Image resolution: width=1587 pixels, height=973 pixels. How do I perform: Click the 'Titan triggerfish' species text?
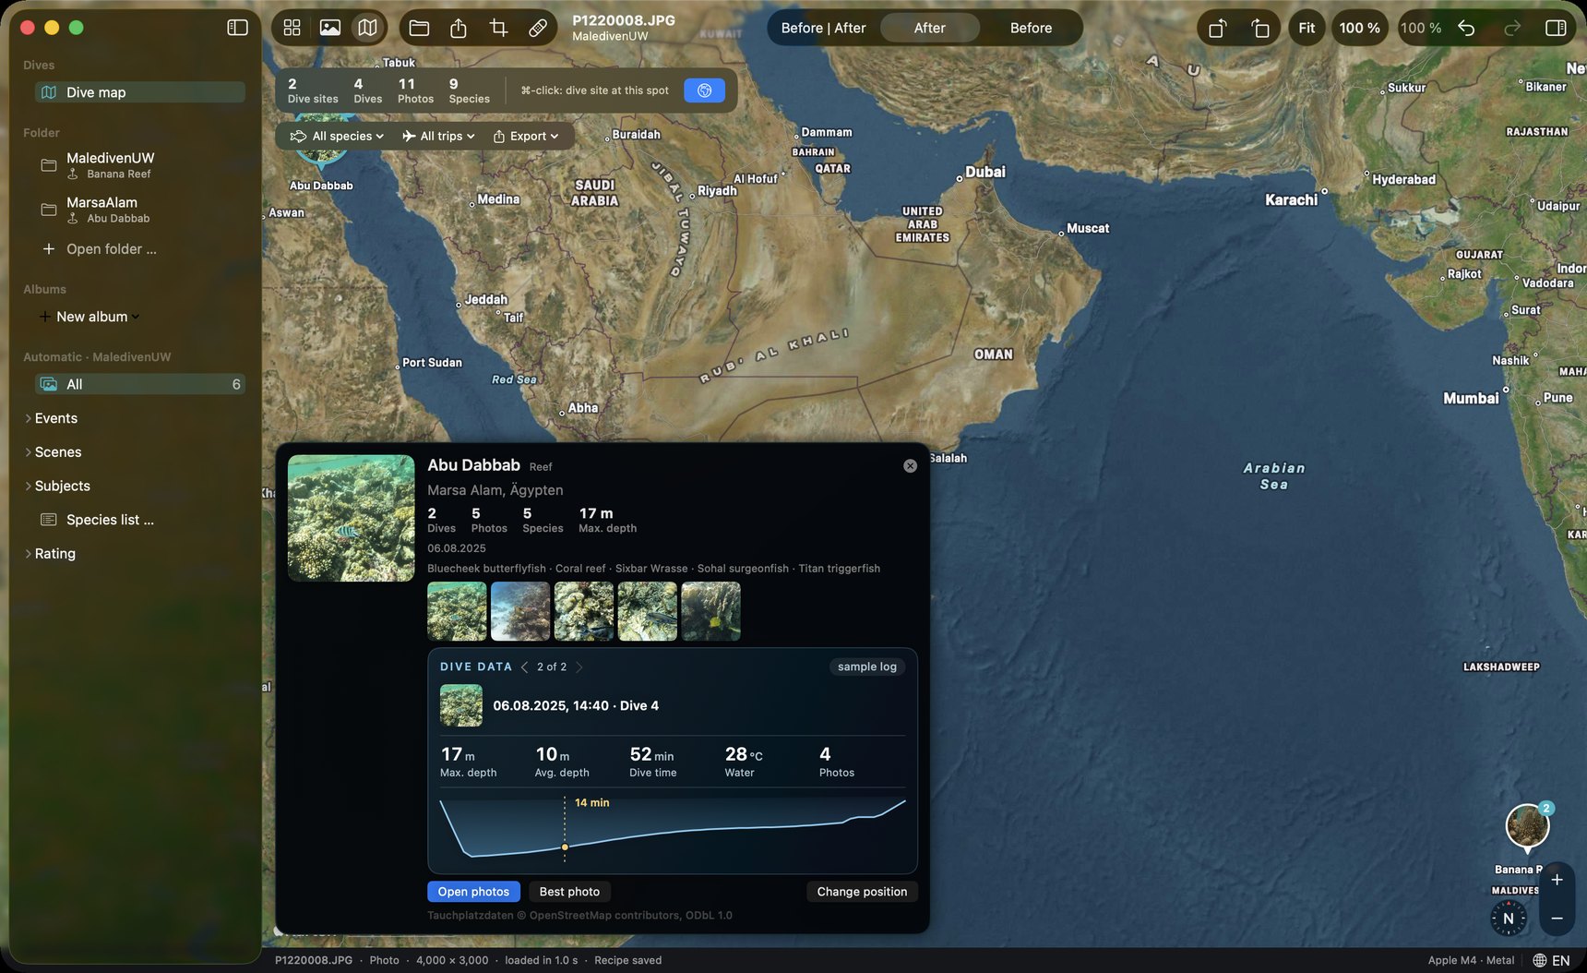pos(839,569)
